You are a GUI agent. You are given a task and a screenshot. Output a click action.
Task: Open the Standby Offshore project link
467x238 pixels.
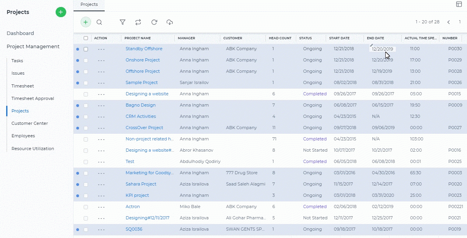[144, 49]
